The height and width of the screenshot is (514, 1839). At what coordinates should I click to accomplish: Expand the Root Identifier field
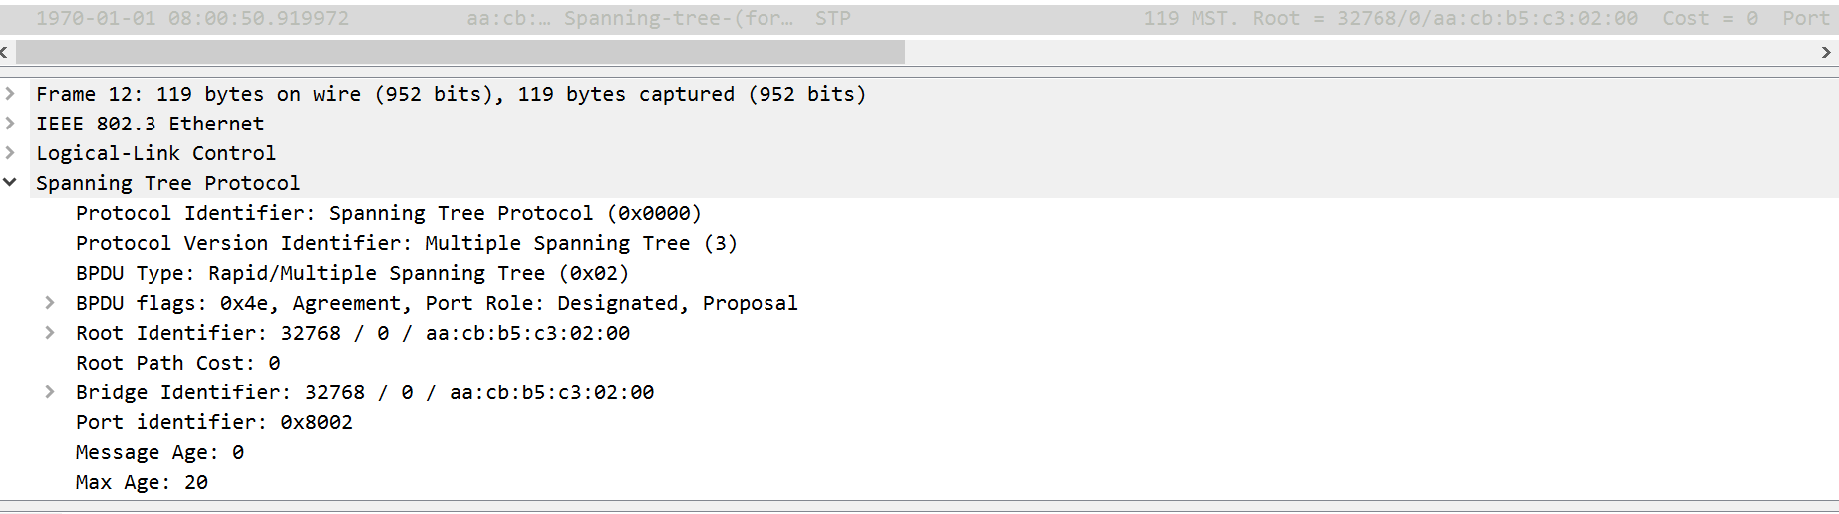click(x=50, y=333)
